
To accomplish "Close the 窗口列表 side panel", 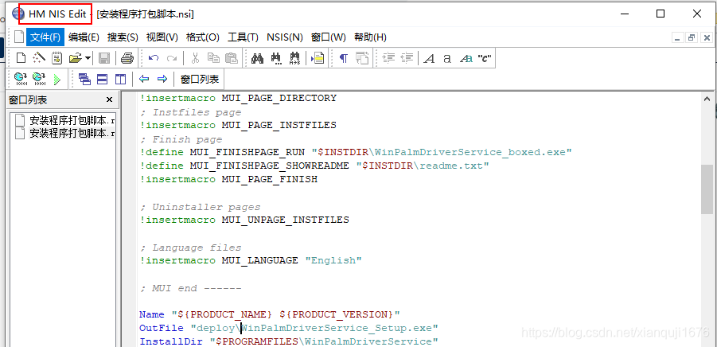I will 109,99.
